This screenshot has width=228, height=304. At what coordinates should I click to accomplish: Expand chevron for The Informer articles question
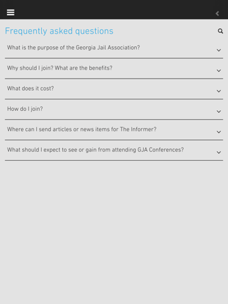219,132
